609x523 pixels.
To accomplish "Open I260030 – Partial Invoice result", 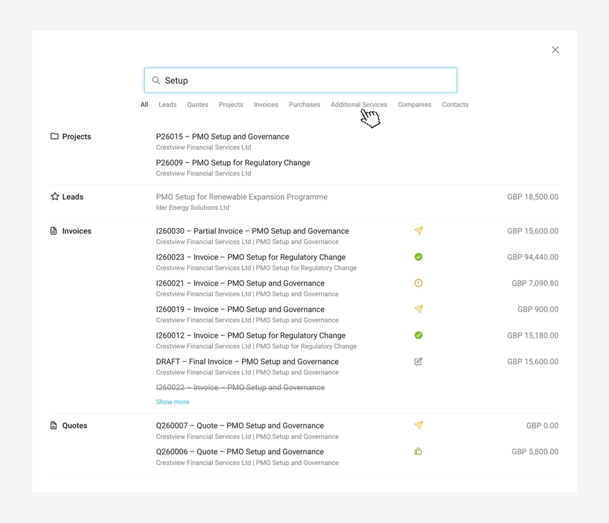I will pyautogui.click(x=252, y=231).
